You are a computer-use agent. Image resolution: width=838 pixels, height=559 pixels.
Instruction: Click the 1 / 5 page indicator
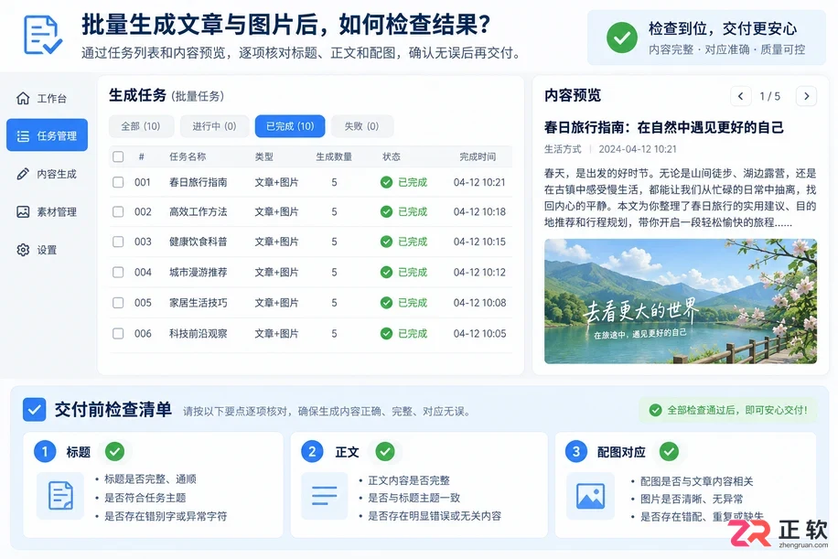[769, 96]
